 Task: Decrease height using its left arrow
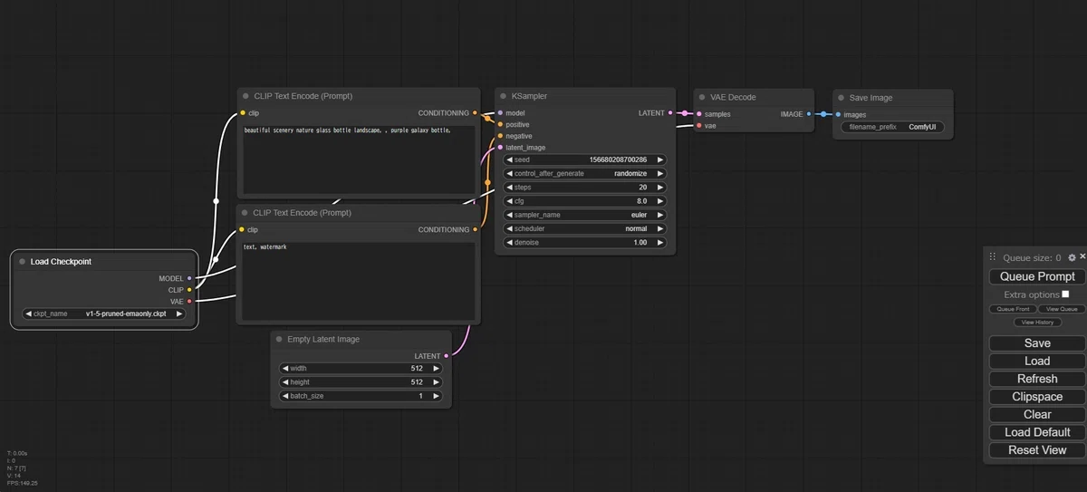pos(285,382)
